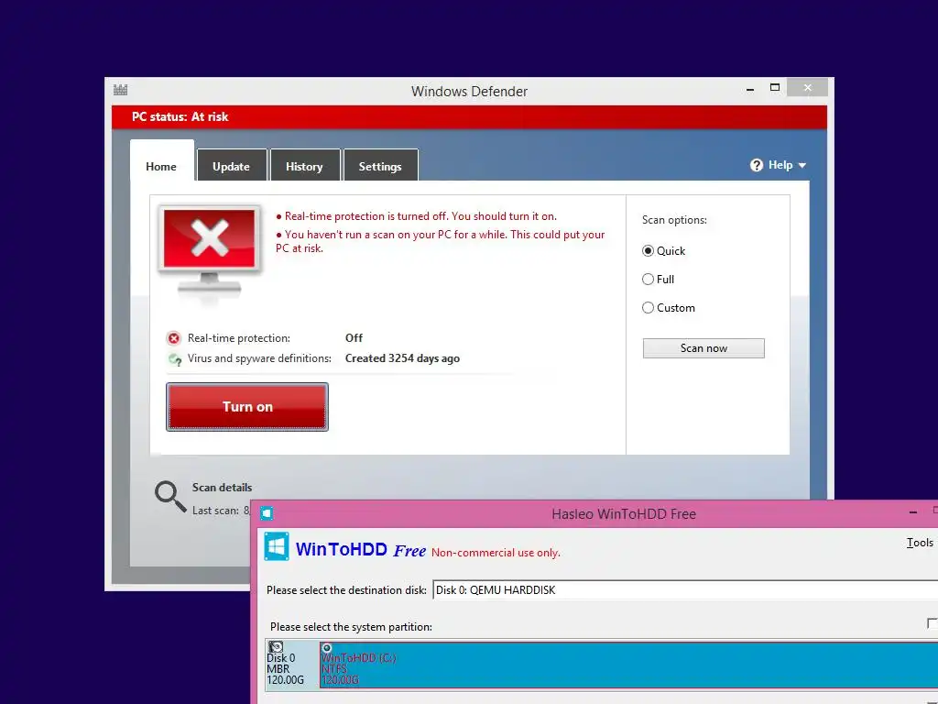This screenshot has height=704, width=938.
Task: Close the Windows Defender window
Action: [808, 87]
